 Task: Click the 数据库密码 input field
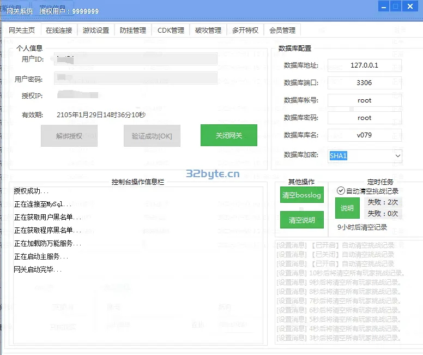tap(365, 118)
